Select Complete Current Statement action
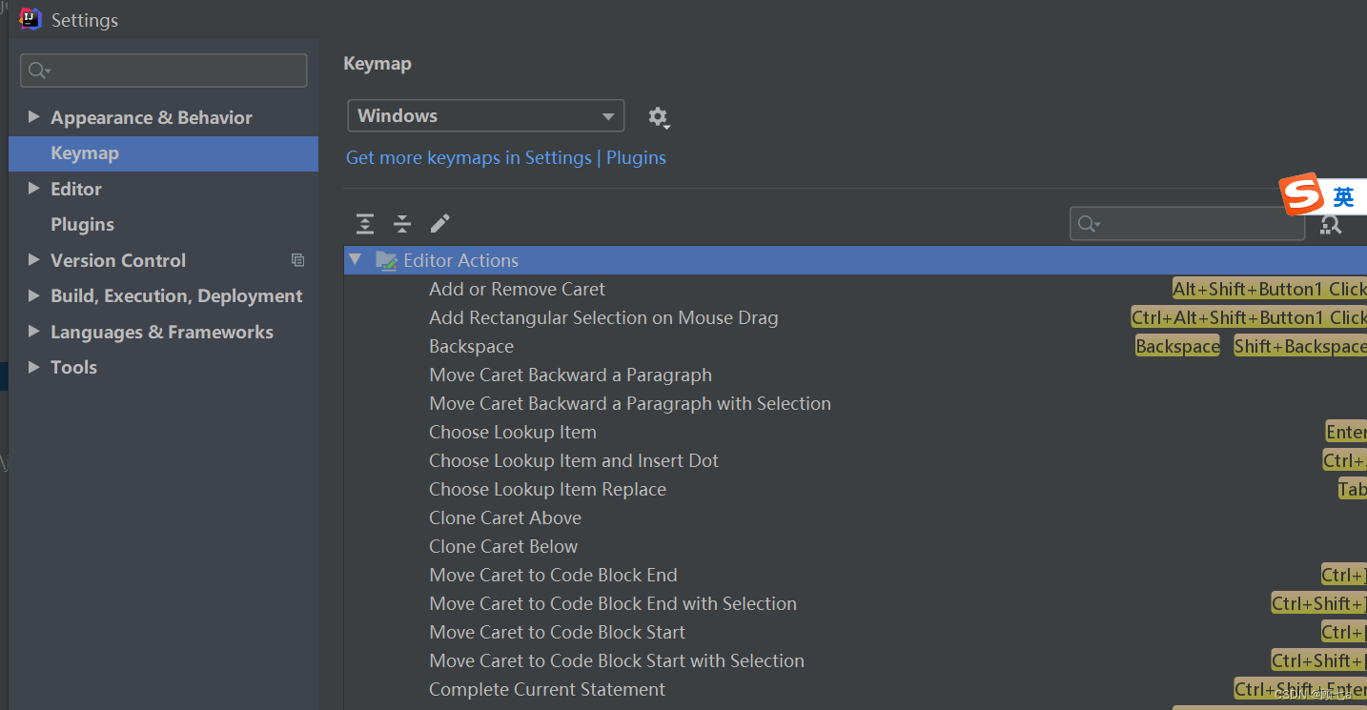 click(x=547, y=689)
